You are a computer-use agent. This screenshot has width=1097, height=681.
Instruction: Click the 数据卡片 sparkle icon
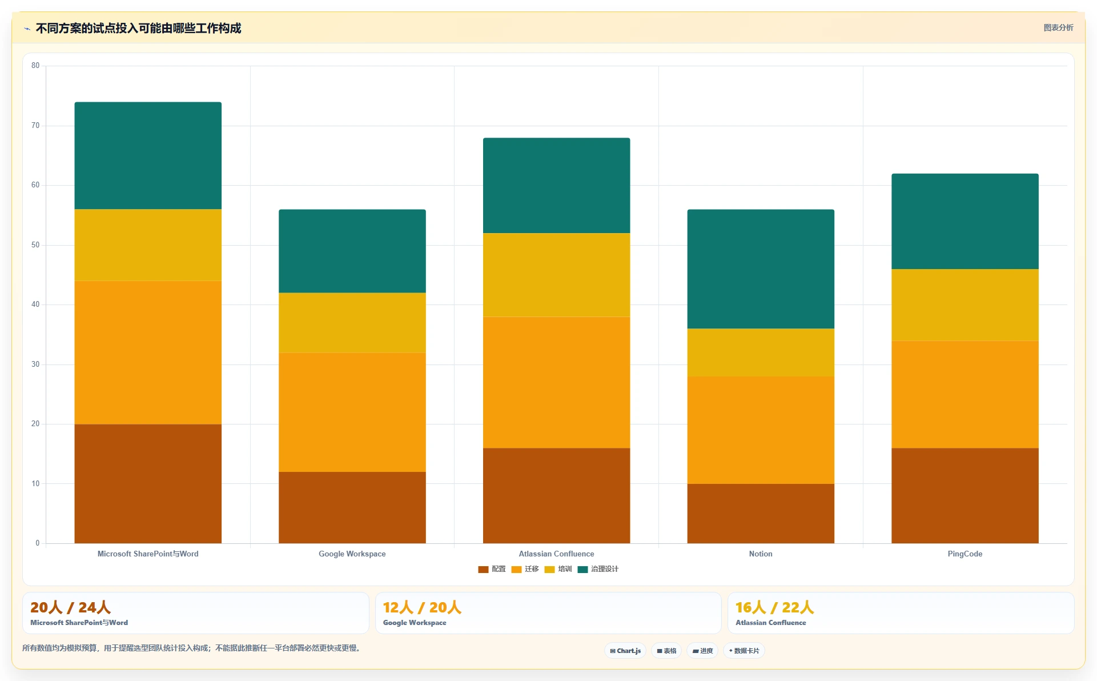click(x=730, y=651)
